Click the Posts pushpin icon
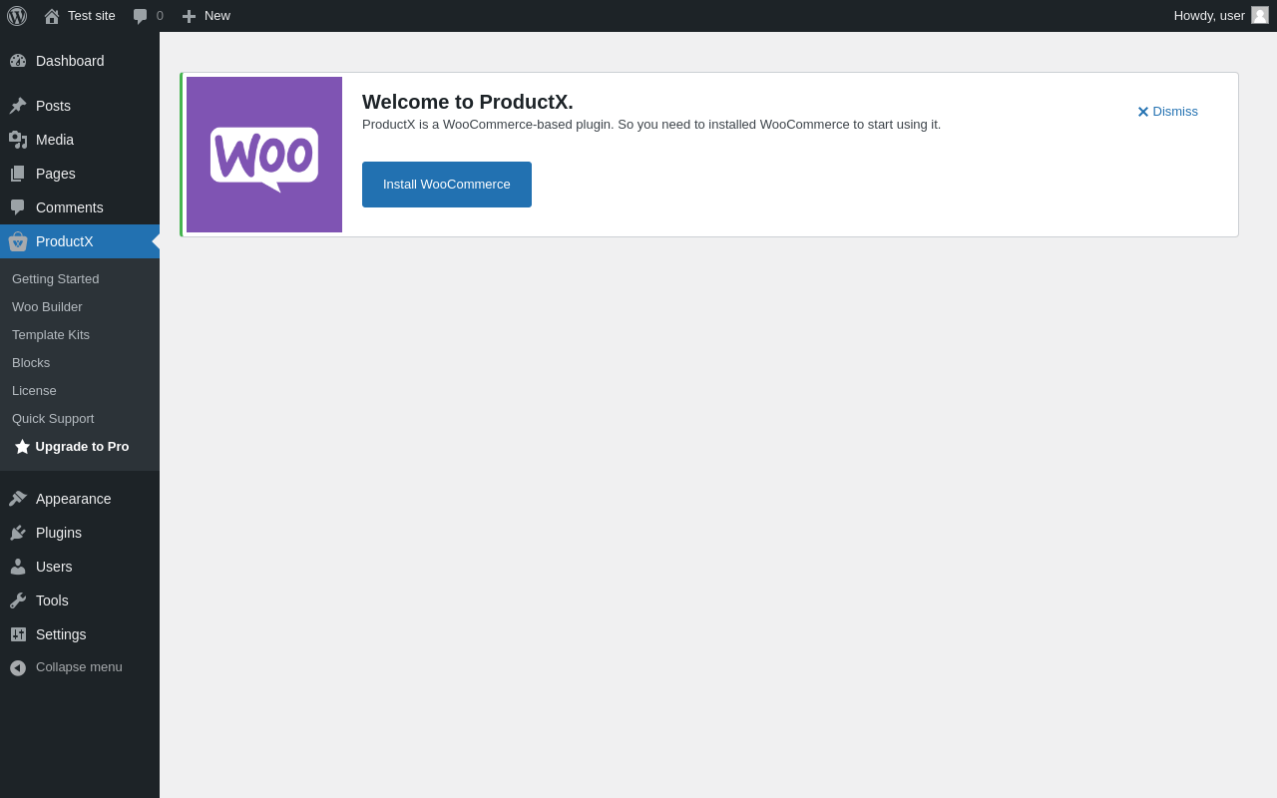 tap(18, 106)
